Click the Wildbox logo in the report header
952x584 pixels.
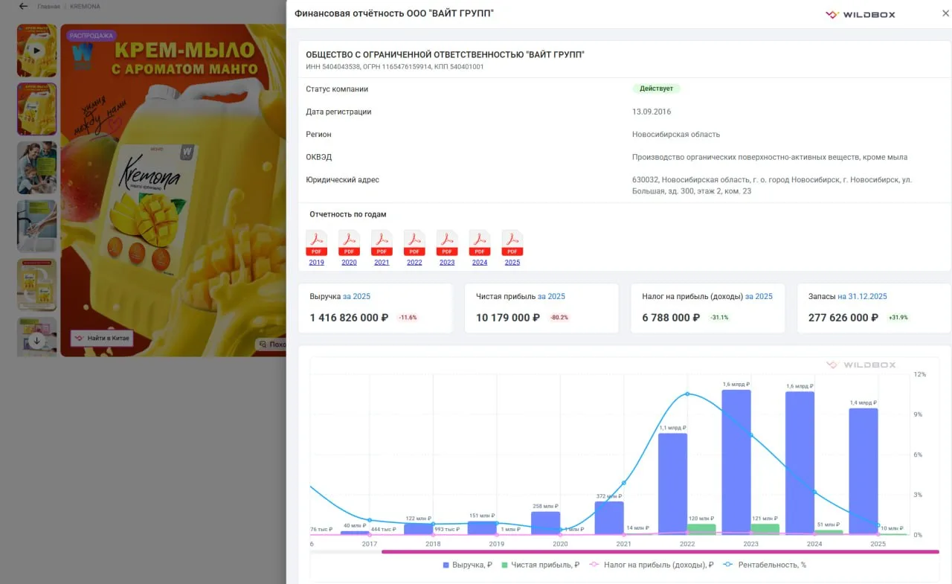pos(861,14)
